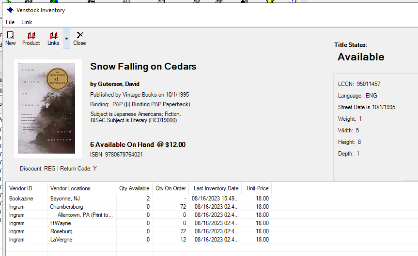Select the Ingram Chambersburg row

pyautogui.click(x=139, y=207)
